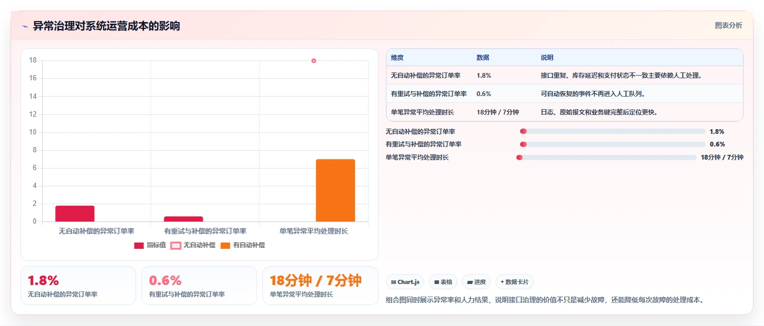The height and width of the screenshot is (326, 764).
Task: Click the summary text starting 组合图同时展示
Action: pyautogui.click(x=544, y=300)
